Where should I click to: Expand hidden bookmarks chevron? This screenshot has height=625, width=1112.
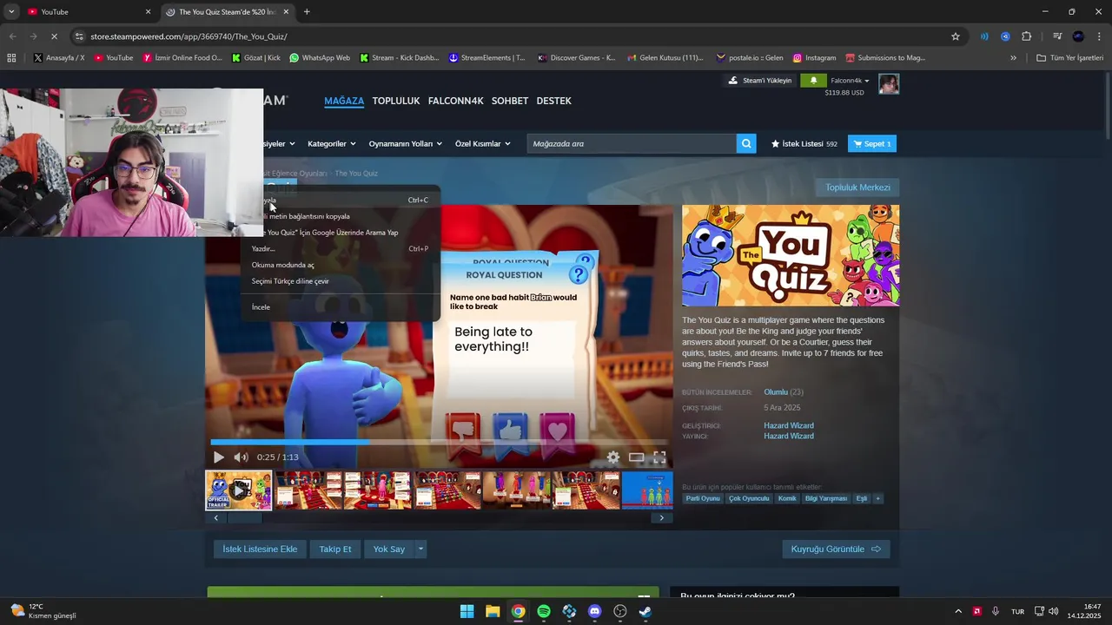click(1013, 58)
